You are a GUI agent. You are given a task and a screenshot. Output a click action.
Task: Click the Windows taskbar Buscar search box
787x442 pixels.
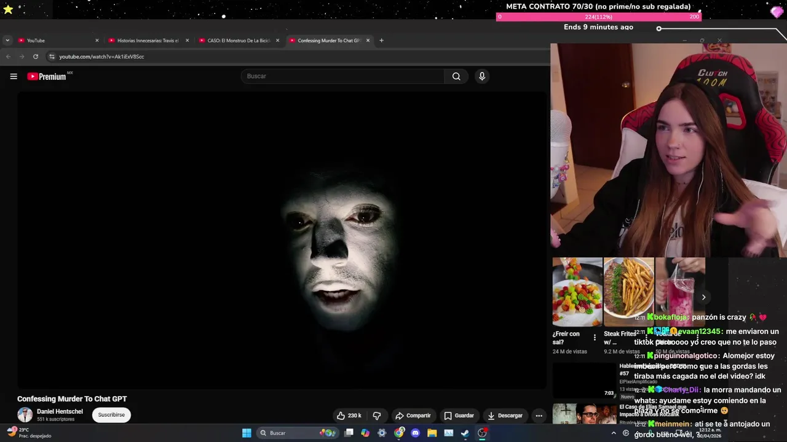(298, 433)
